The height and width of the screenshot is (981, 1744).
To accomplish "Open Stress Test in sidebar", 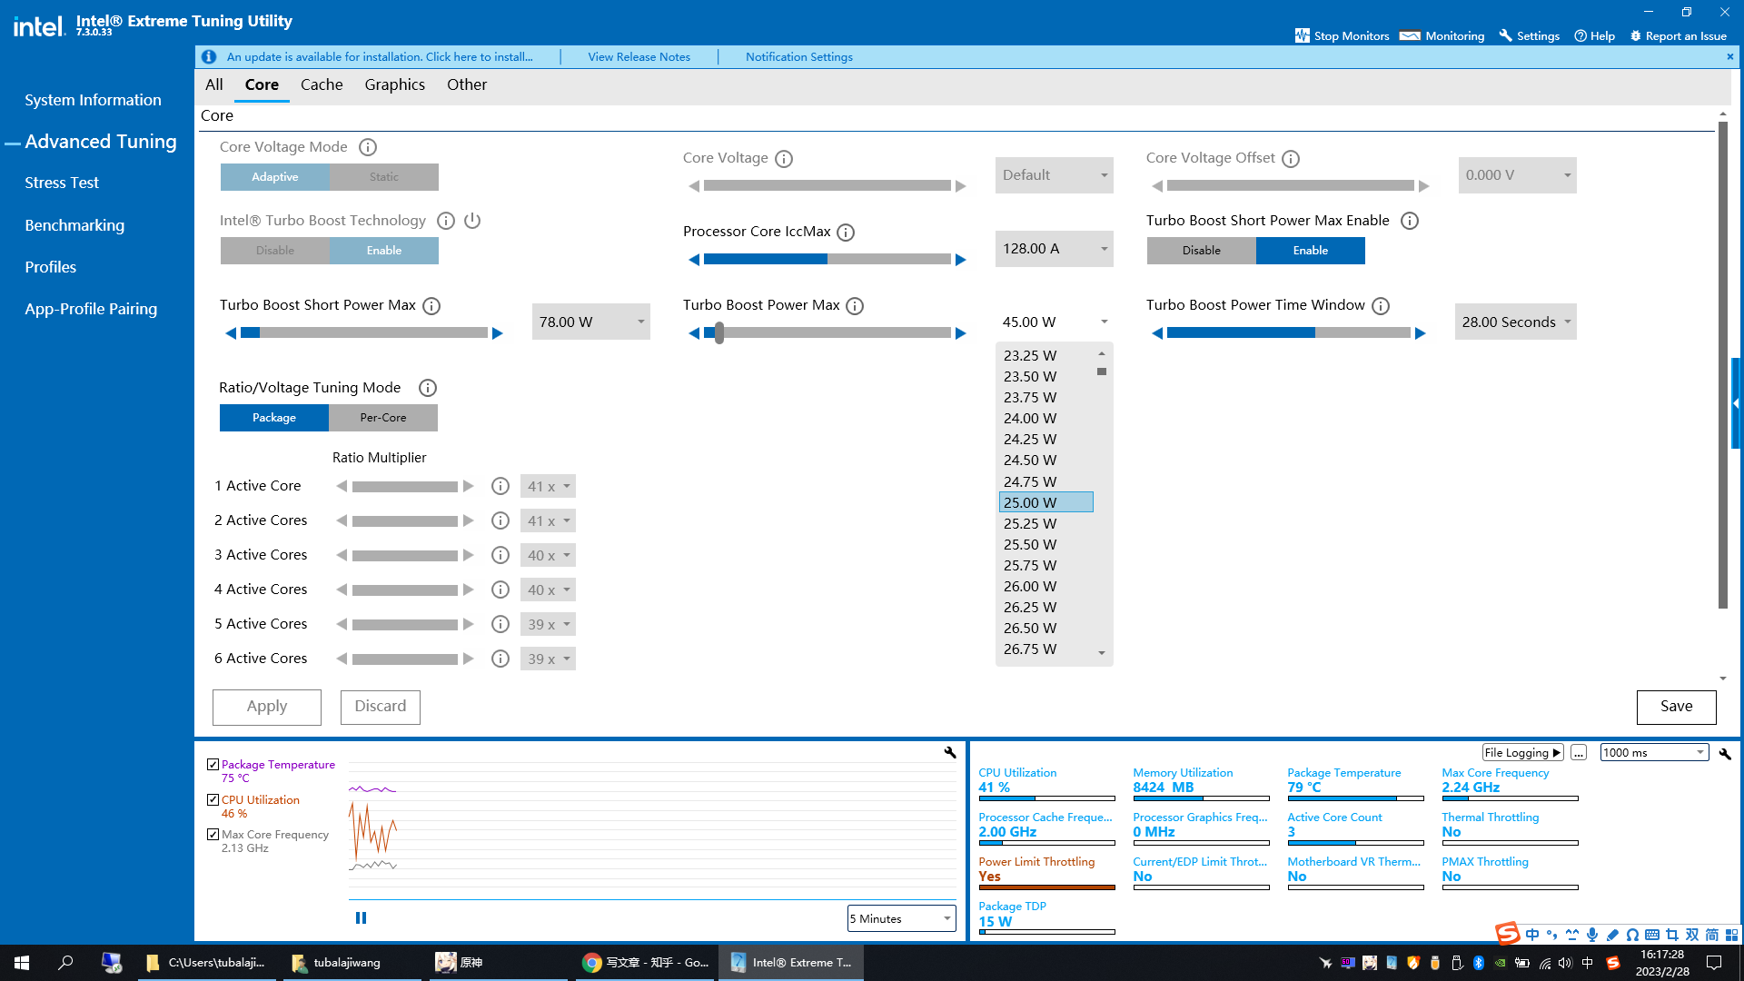I will (62, 183).
